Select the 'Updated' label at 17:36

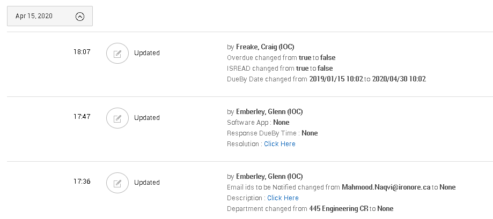[146, 183]
